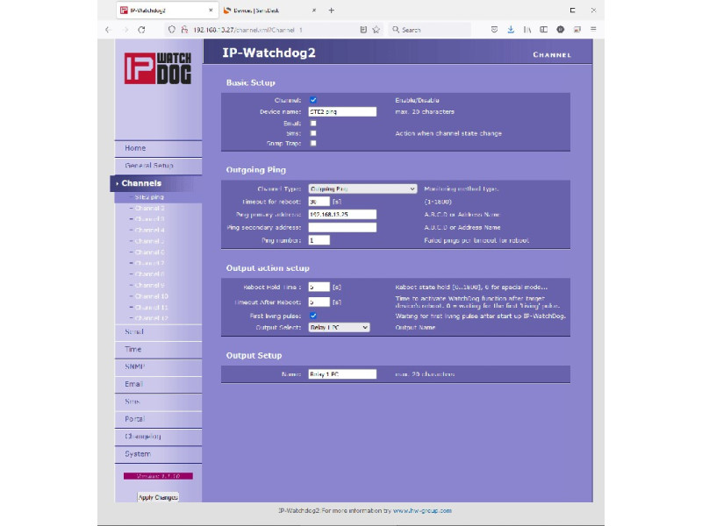
Task: Select Channel 4 in sidebar
Action: tap(149, 230)
